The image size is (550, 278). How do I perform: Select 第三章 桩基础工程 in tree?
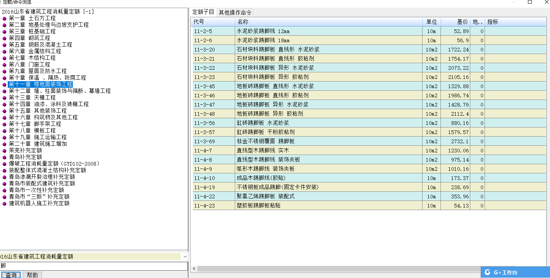[32, 32]
